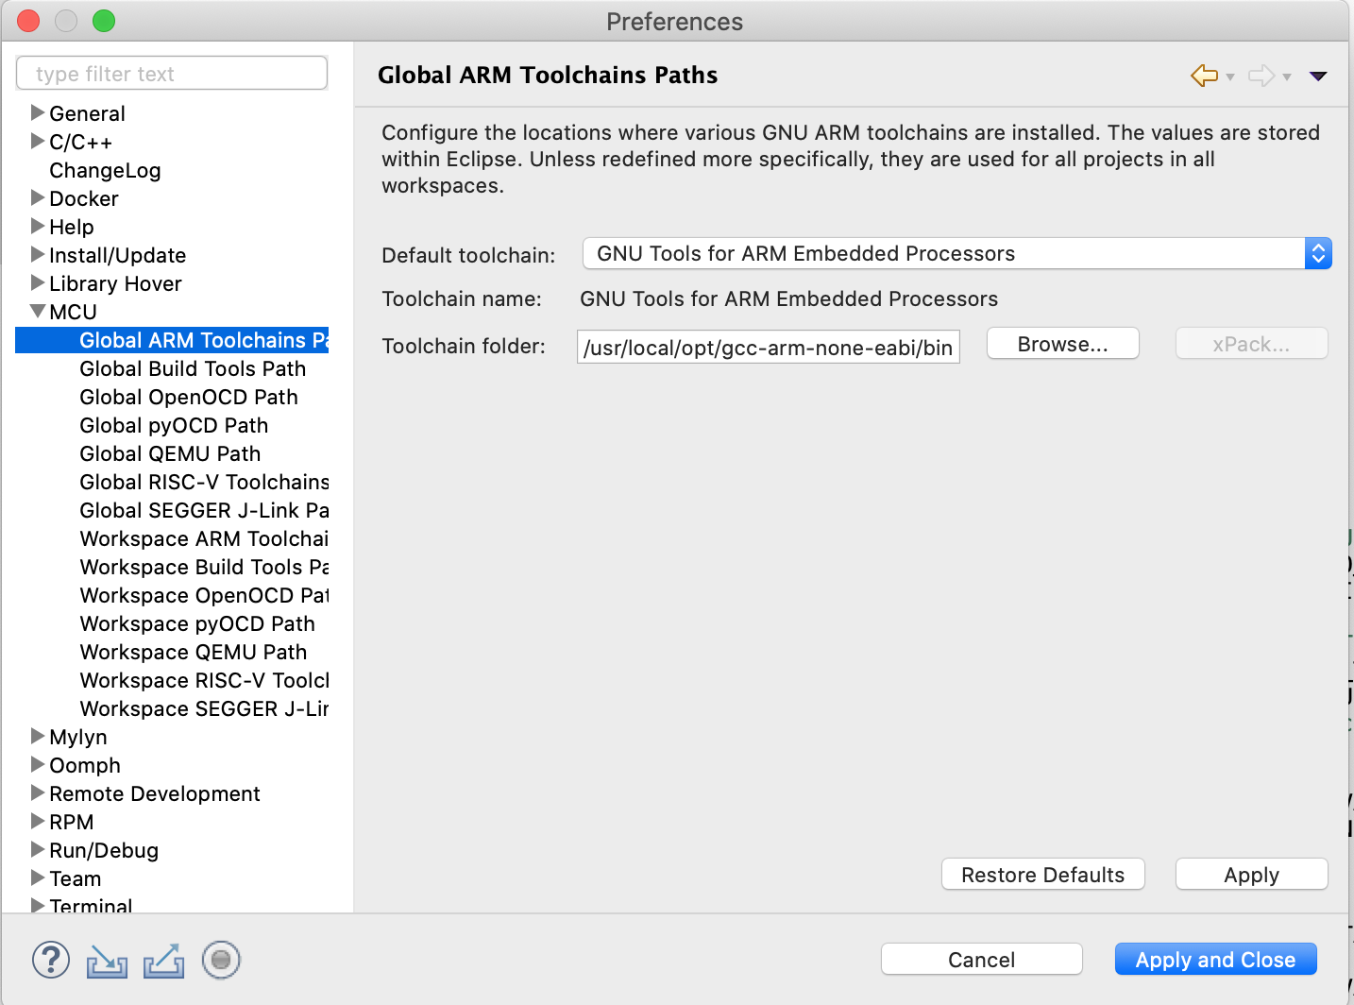Click Apply and Close button

(1216, 960)
